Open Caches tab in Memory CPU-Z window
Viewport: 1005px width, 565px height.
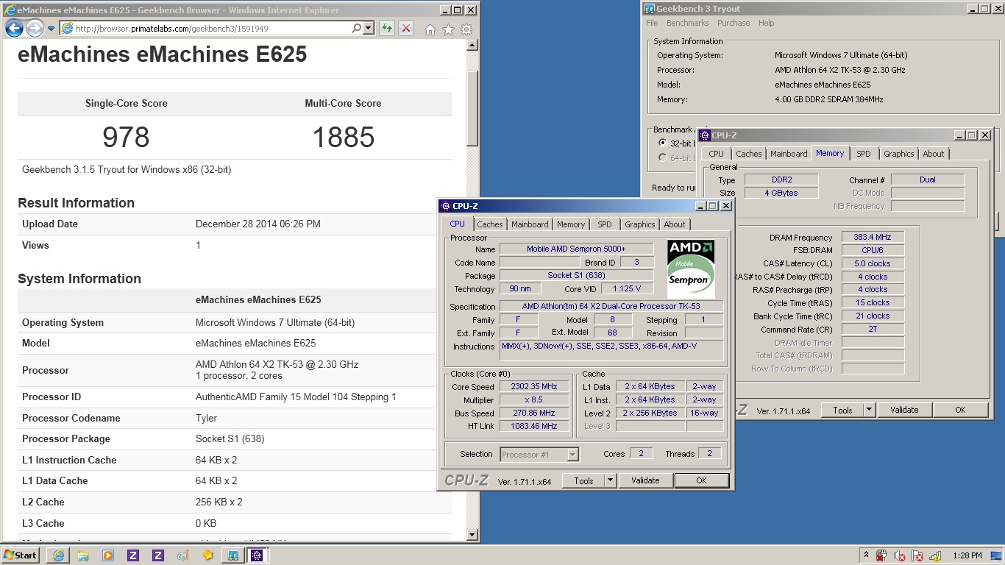(x=749, y=154)
